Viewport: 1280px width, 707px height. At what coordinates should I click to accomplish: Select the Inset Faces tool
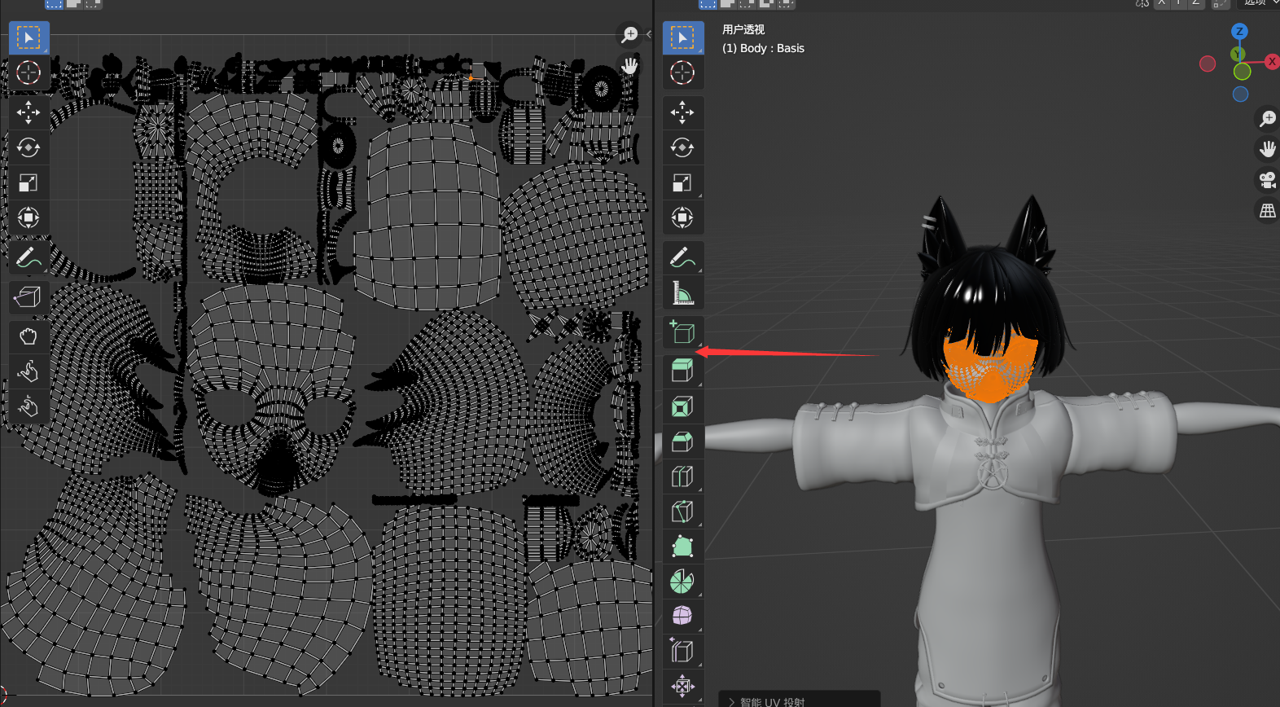683,406
